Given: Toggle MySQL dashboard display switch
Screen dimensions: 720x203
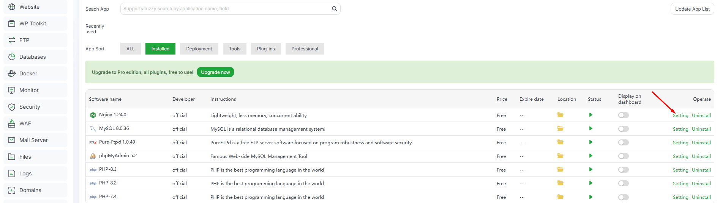Looking at the screenshot, I should 623,129.
